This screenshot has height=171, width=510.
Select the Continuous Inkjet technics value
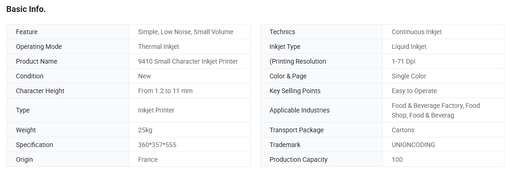(x=417, y=32)
